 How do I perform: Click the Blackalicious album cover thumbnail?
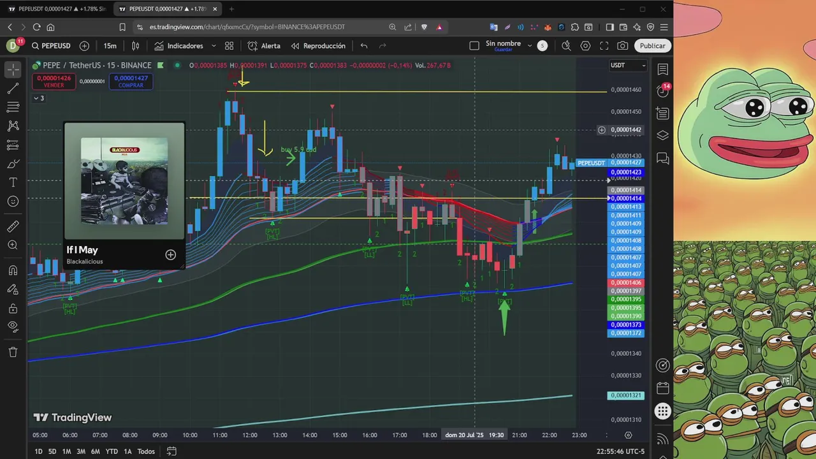coord(124,181)
